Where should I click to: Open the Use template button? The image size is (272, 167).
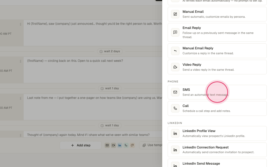[x=151, y=145]
